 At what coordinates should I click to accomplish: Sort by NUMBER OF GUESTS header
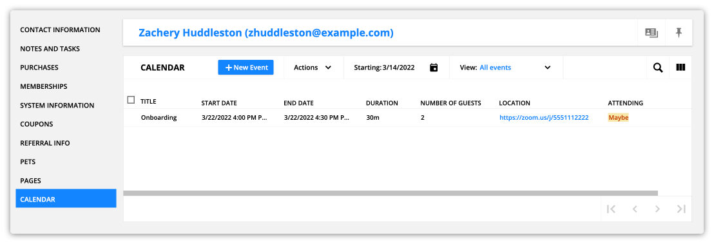451,104
